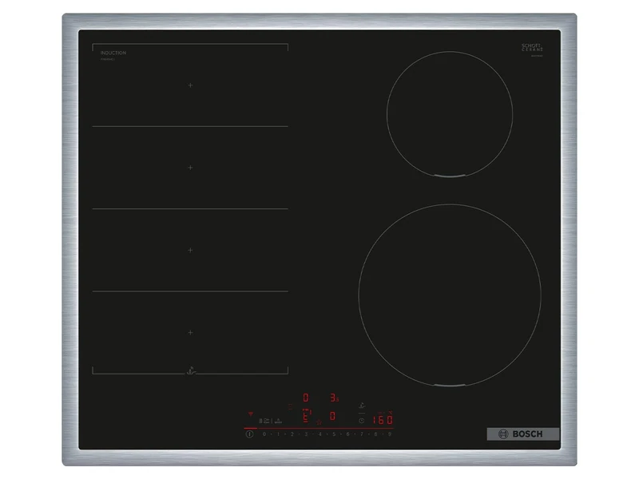The height and width of the screenshot is (479, 639).
Task: Select the frying sensor pan icon
Action: tap(360, 406)
